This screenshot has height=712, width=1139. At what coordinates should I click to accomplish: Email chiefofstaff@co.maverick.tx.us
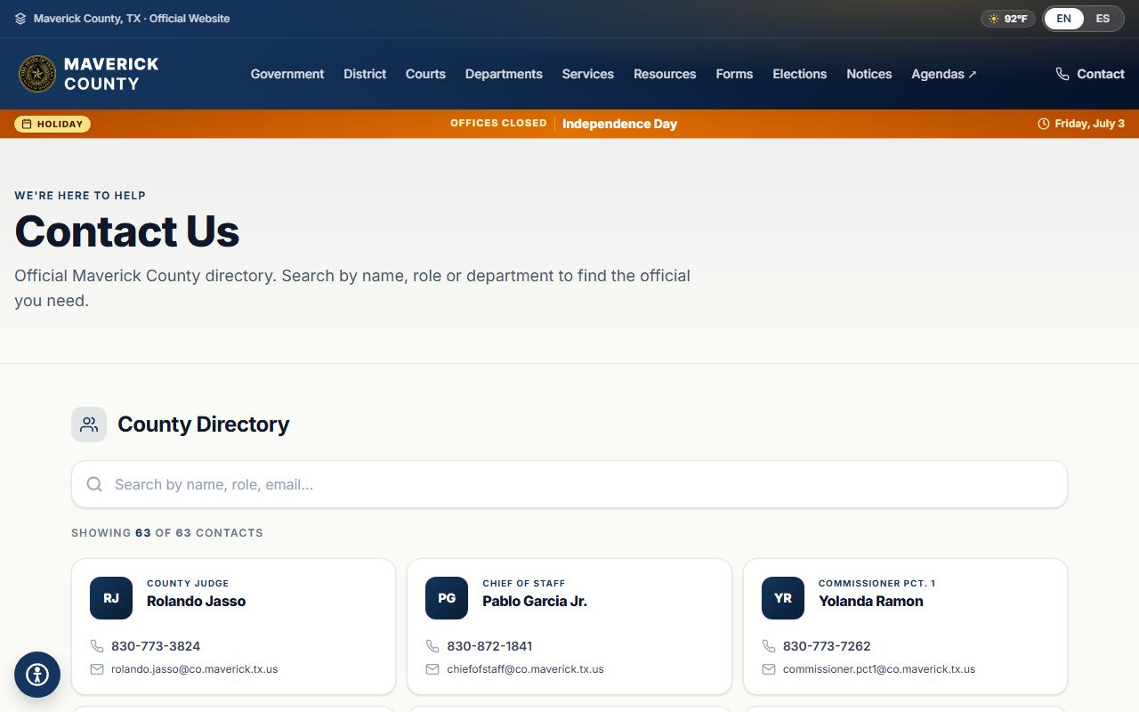[525, 669]
